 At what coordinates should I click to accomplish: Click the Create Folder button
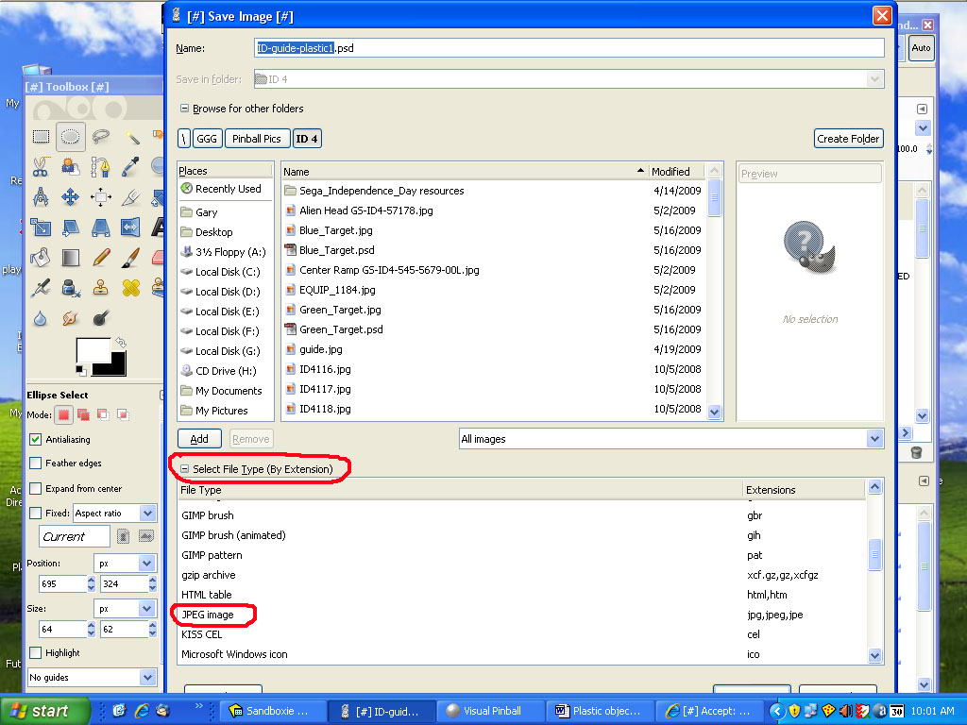pos(848,139)
